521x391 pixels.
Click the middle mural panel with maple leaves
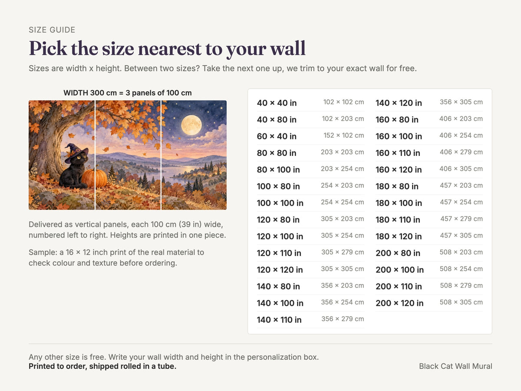128,155
